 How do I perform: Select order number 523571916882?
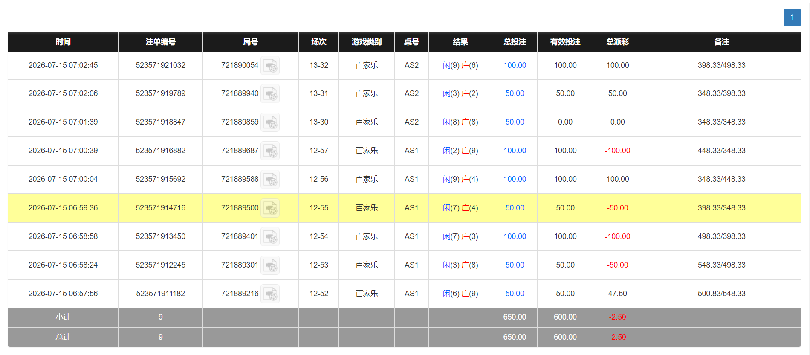click(x=161, y=151)
